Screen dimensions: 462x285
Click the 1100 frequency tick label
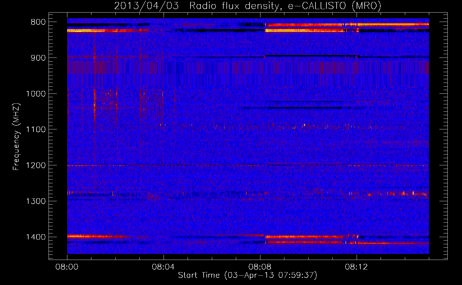pyautogui.click(x=36, y=130)
